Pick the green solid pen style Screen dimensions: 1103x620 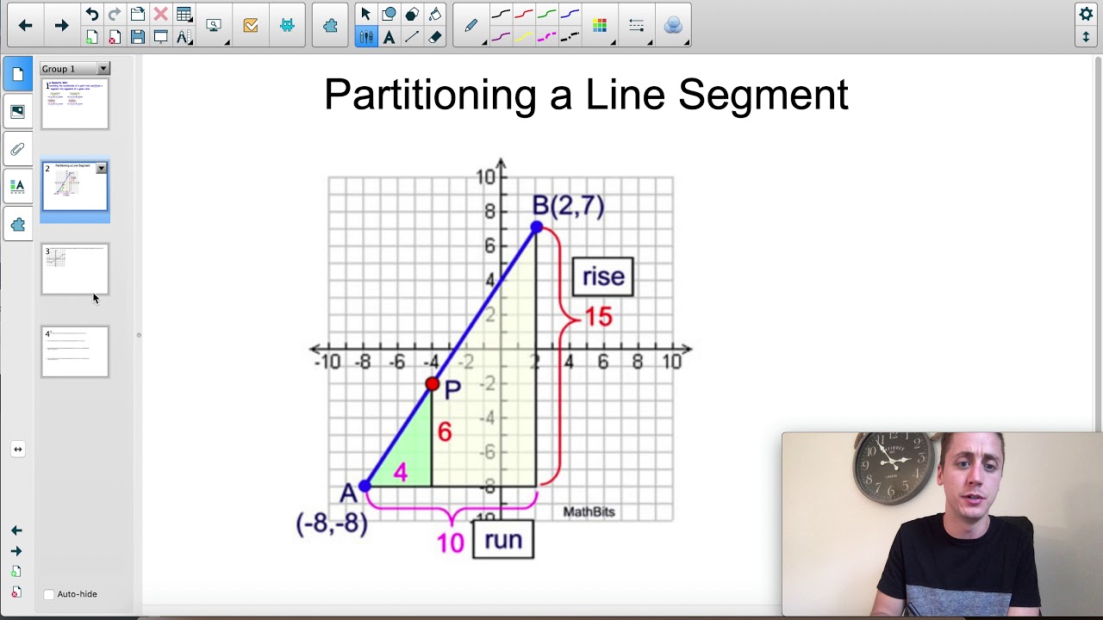click(546, 14)
